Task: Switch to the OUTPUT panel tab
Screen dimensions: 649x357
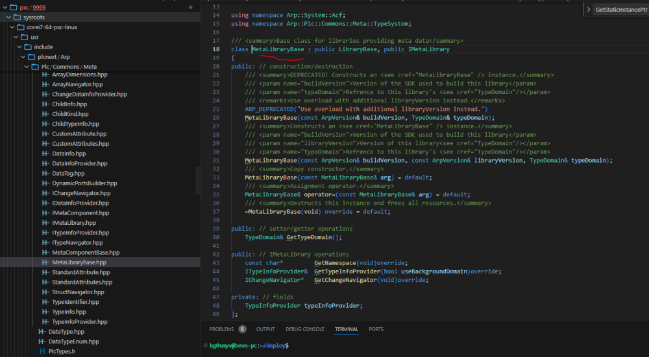Action: point(265,329)
